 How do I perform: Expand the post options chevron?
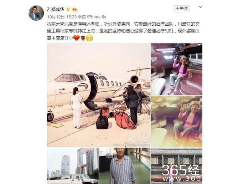(x=200, y=7)
